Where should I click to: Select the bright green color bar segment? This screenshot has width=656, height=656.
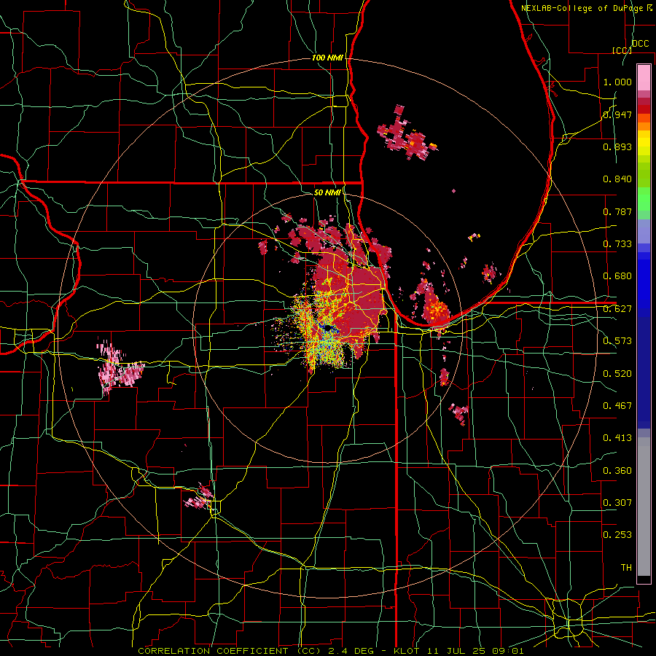(x=644, y=199)
